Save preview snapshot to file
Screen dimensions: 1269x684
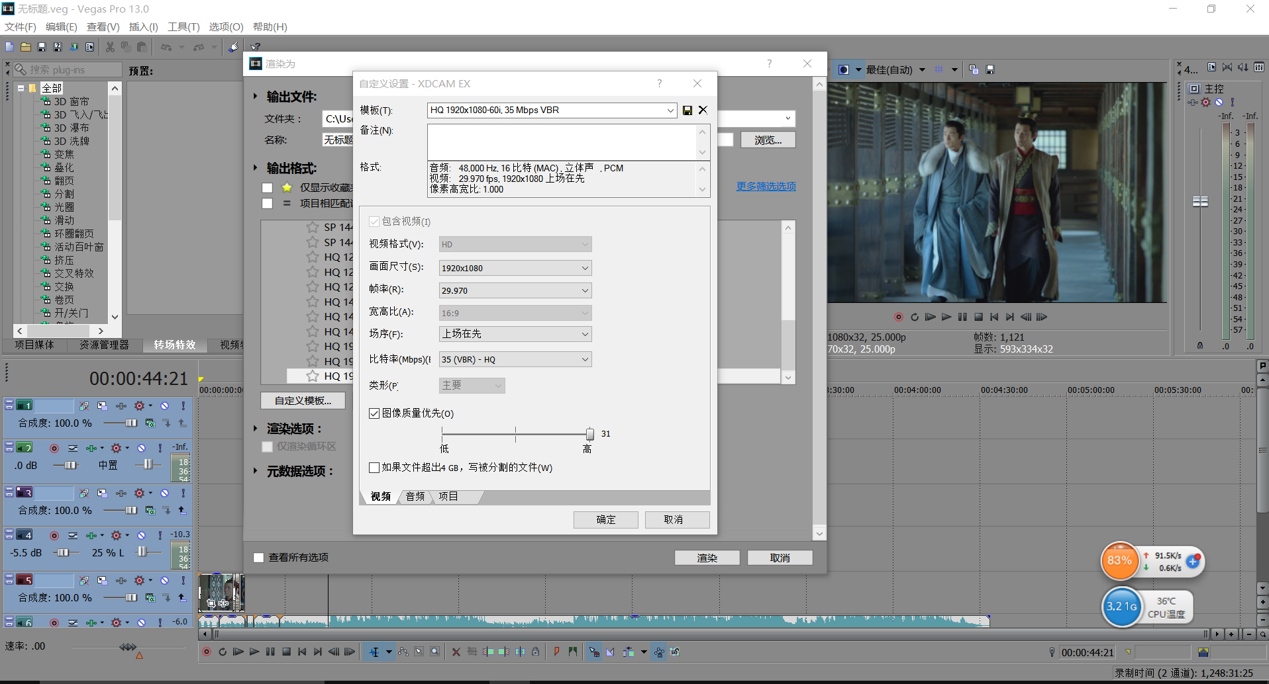[x=990, y=69]
